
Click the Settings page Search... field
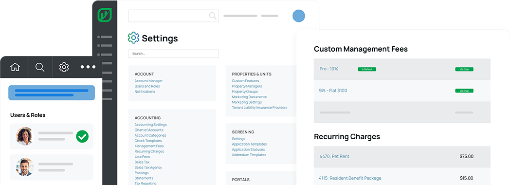pyautogui.click(x=173, y=54)
